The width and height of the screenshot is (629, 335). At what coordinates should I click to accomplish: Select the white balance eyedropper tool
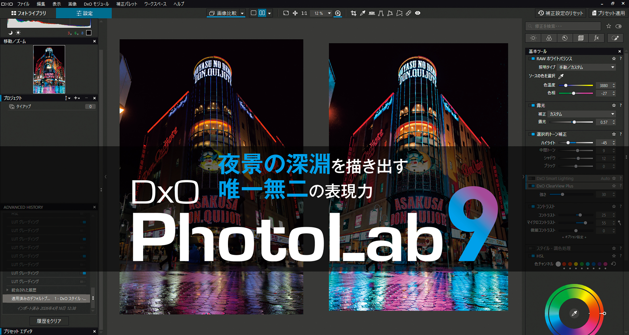click(x=363, y=13)
